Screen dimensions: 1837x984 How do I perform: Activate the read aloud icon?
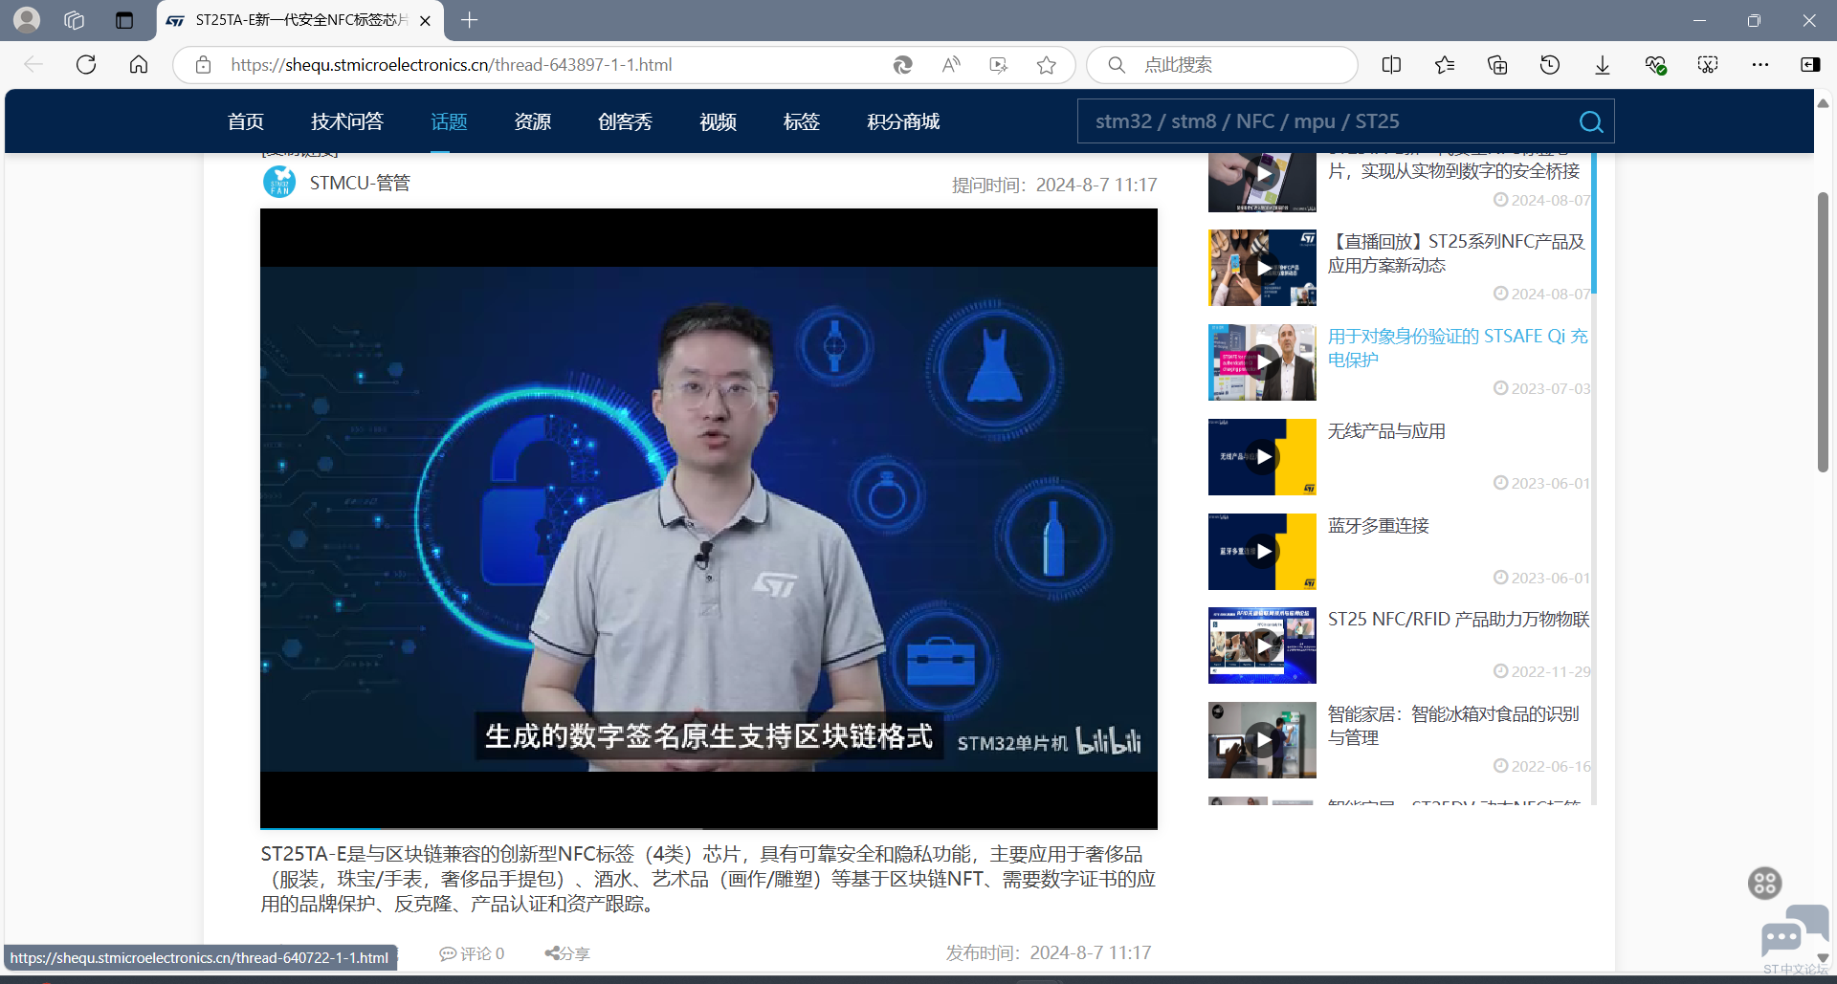tap(950, 64)
